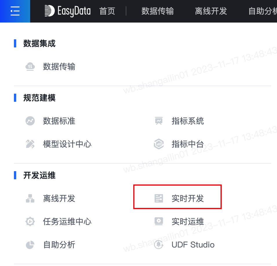
Task: Click the 任务运维中心 gear icon
Action: (30, 221)
